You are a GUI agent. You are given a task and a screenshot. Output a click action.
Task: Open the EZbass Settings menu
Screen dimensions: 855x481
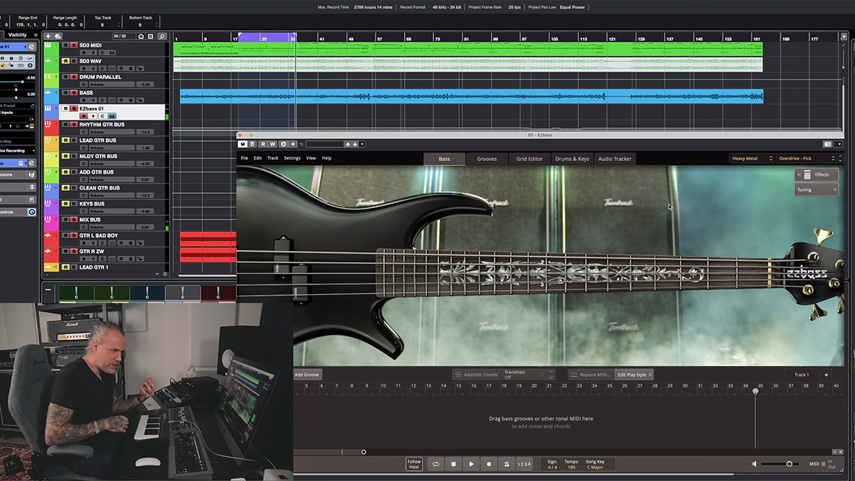coord(292,158)
